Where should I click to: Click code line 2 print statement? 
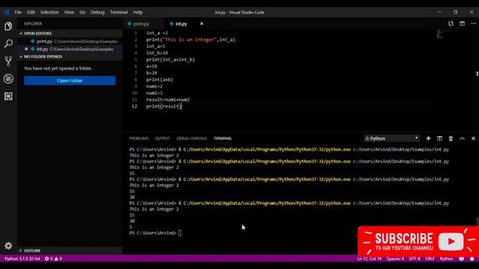(x=191, y=40)
